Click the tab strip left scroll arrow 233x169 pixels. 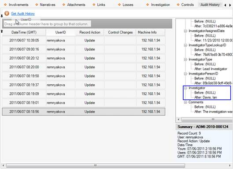tap(225, 5)
